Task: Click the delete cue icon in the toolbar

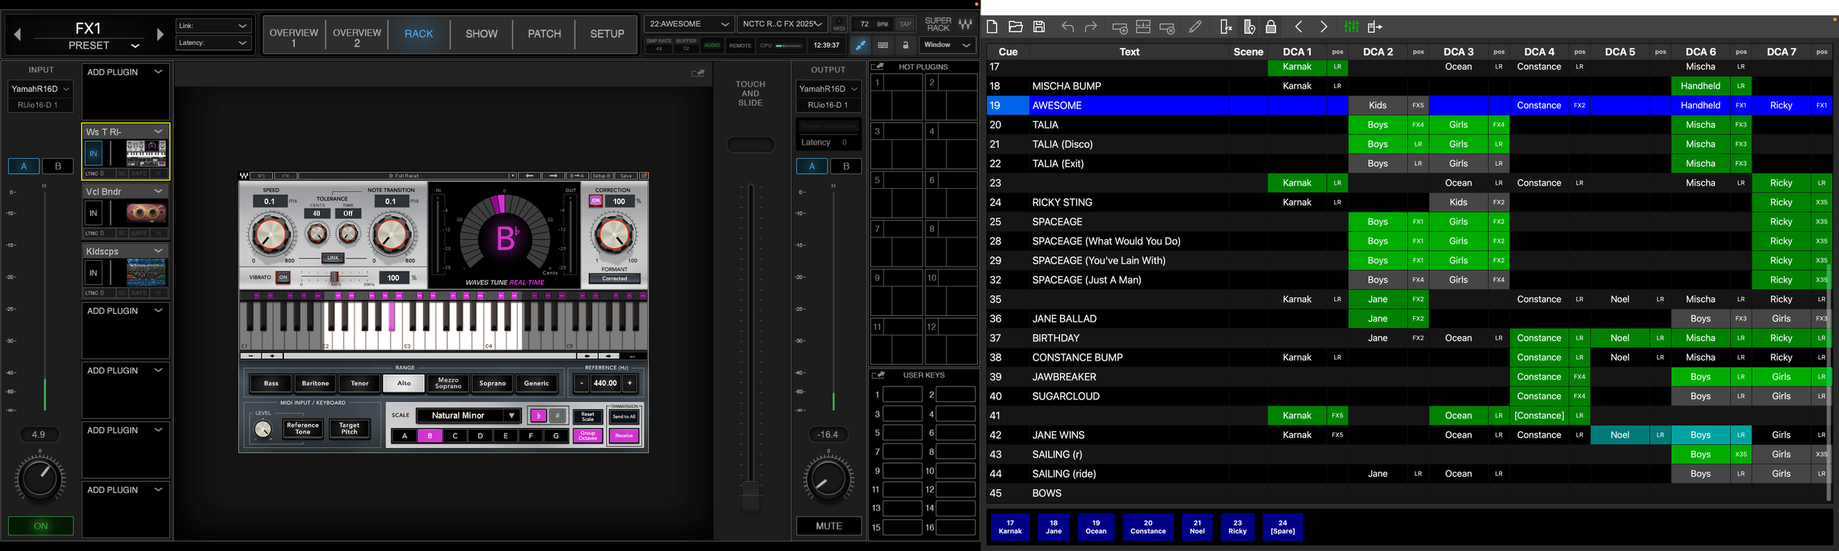Action: pyautogui.click(x=1167, y=28)
